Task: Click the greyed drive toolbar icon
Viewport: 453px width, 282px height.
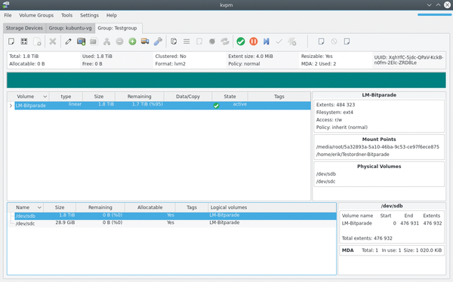Action: [94, 41]
